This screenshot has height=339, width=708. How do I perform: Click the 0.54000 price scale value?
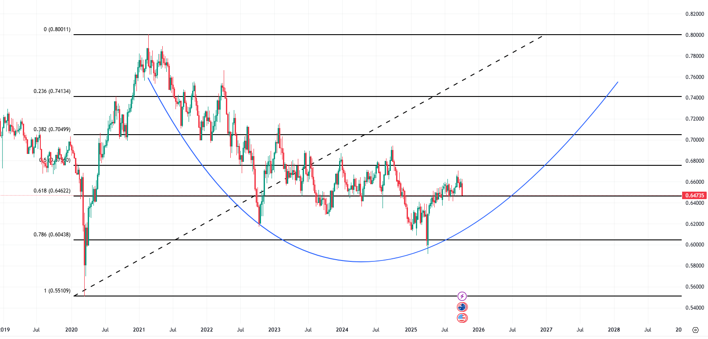point(694,308)
